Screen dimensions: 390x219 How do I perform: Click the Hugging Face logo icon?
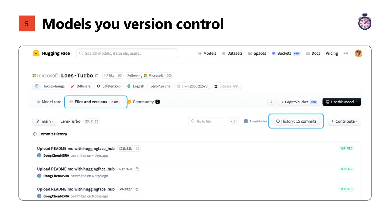(36, 53)
